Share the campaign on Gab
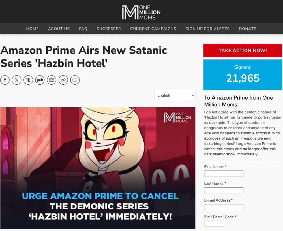 click(x=40, y=80)
